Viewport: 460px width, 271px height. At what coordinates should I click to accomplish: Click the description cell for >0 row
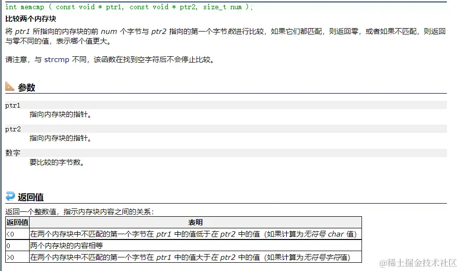click(196, 257)
